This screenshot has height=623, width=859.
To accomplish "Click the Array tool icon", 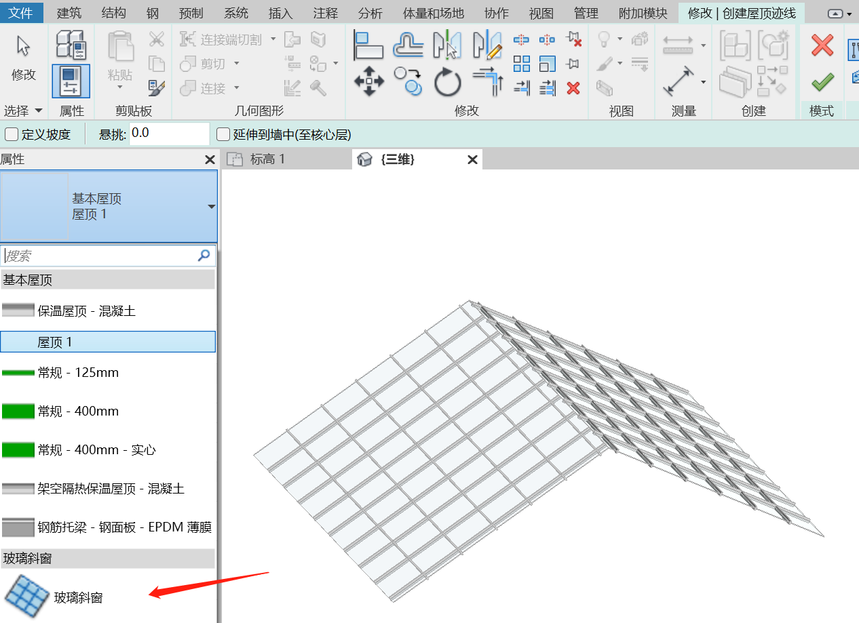I will (x=522, y=64).
